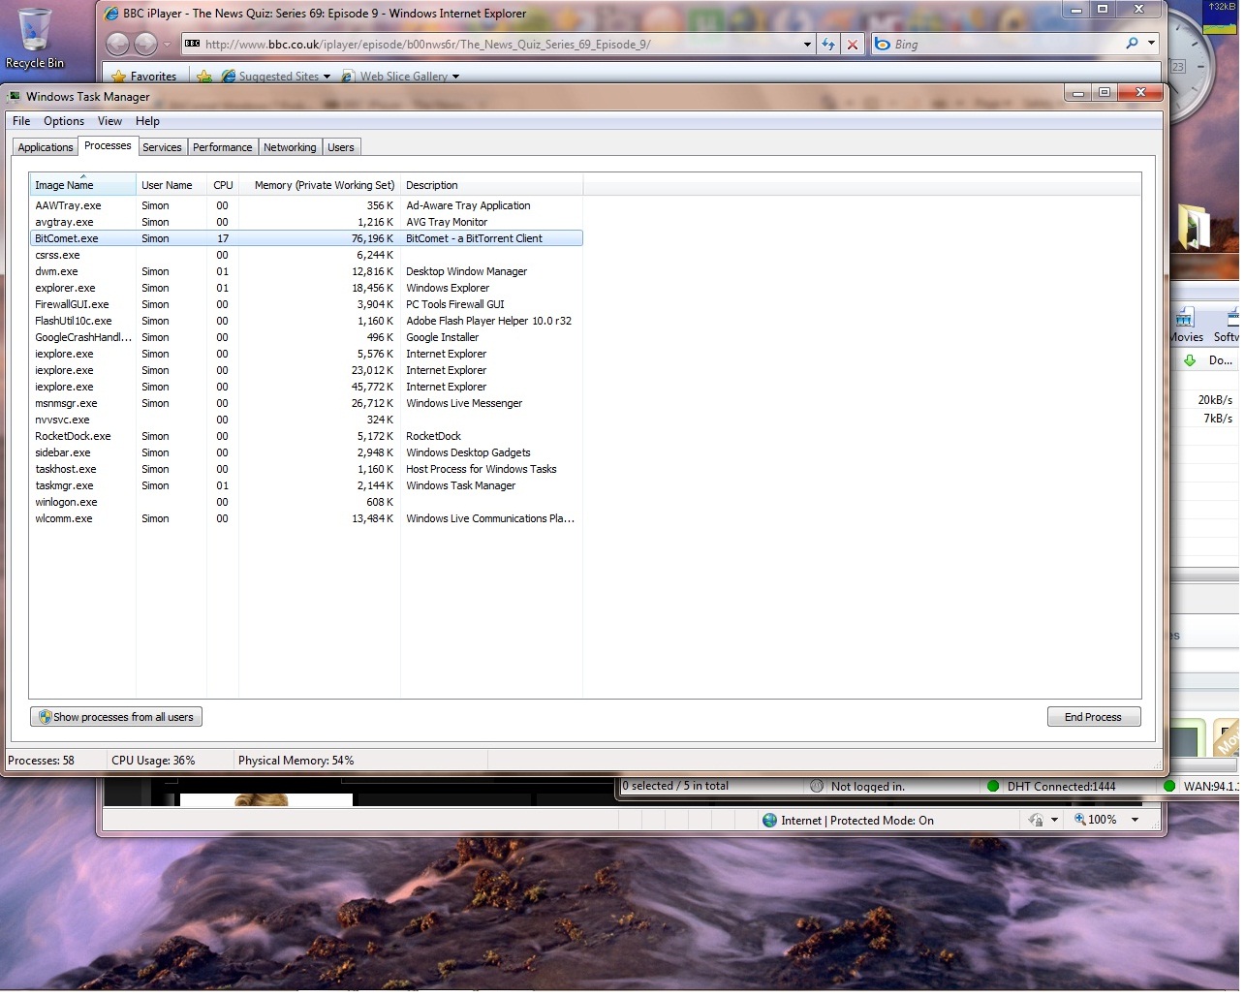The width and height of the screenshot is (1245, 997).
Task: Click the green download arrow in BitComet window
Action: pos(1190,360)
